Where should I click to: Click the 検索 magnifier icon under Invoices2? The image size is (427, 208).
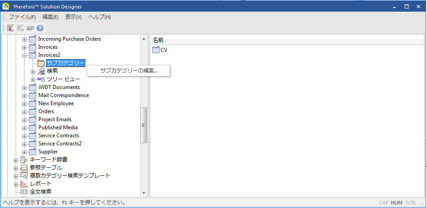pos(42,72)
